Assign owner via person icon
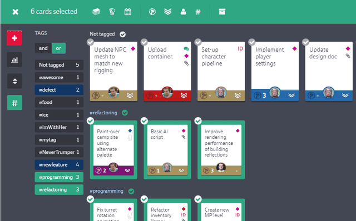This screenshot has width=356, height=221. (x=183, y=12)
